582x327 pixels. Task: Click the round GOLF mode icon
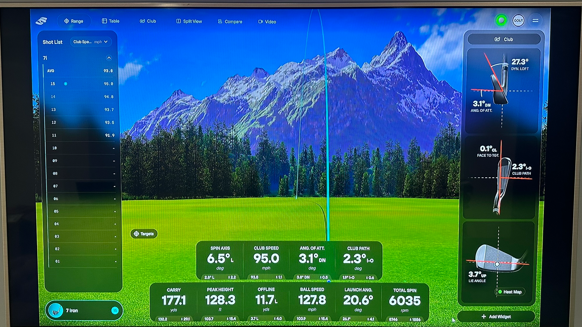(x=518, y=20)
